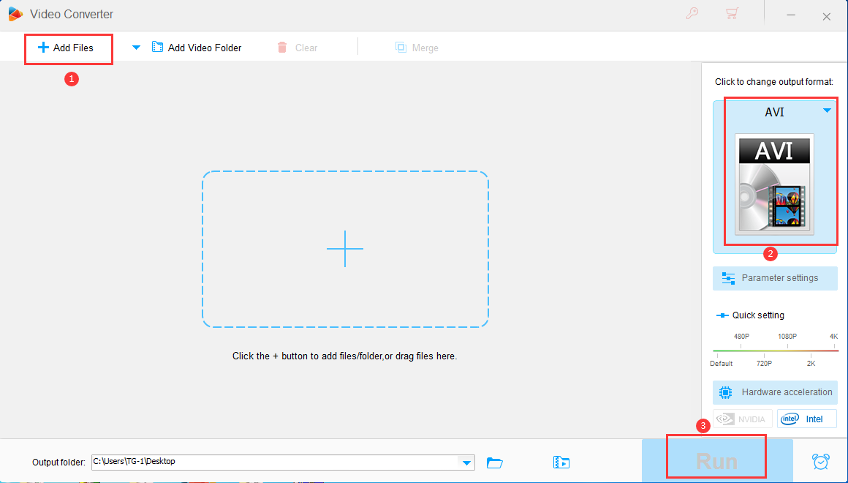The height and width of the screenshot is (483, 848).
Task: Click the large AVI format thumbnail
Action: pos(774,184)
